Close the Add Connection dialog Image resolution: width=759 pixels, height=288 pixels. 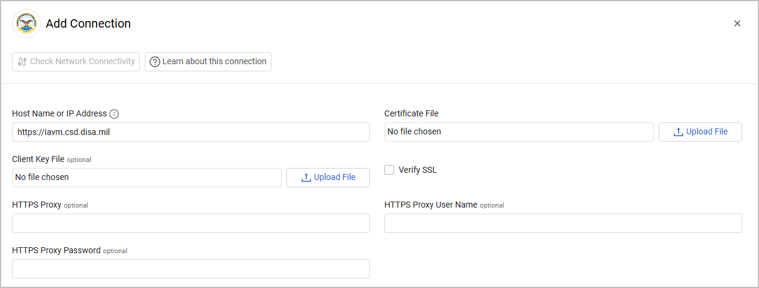[737, 23]
